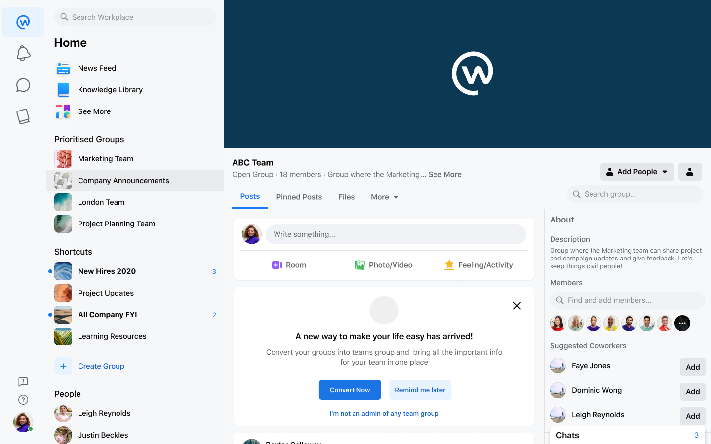Add a Feeling/Activity to post
This screenshot has width=711, height=444.
(479, 265)
